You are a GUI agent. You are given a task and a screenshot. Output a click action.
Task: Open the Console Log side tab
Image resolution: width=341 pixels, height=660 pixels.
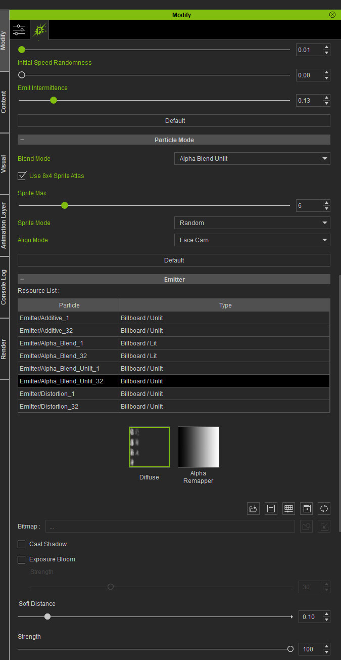(x=4, y=287)
